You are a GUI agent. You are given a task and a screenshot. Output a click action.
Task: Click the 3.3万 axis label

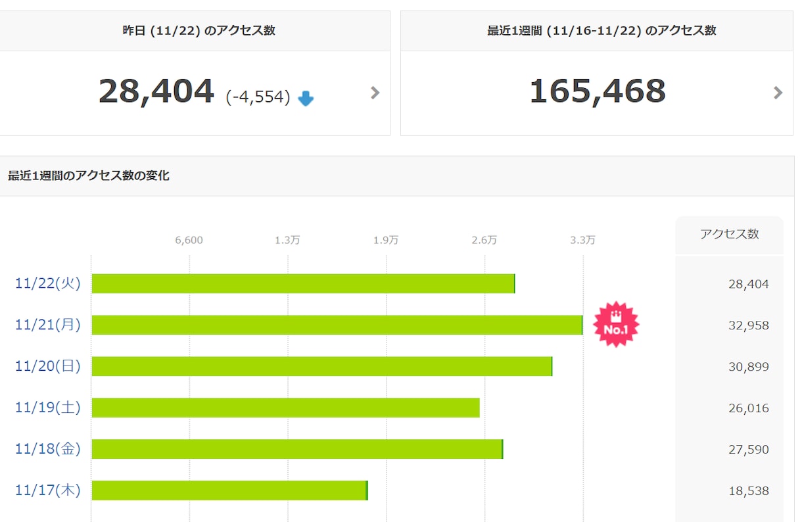pyautogui.click(x=583, y=240)
